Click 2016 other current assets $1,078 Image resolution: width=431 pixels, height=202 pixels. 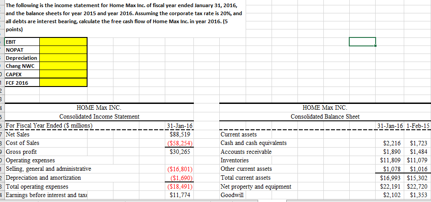tap(392, 169)
